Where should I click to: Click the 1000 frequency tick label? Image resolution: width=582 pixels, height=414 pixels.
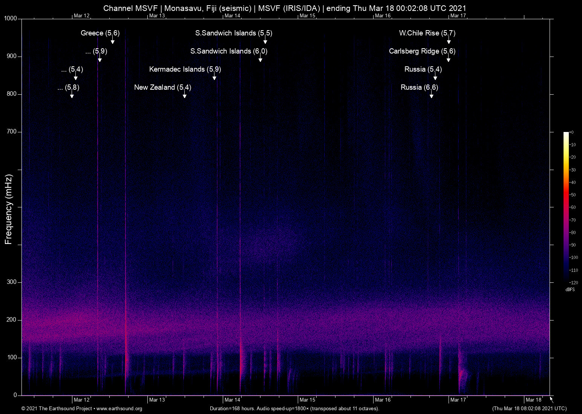point(10,18)
